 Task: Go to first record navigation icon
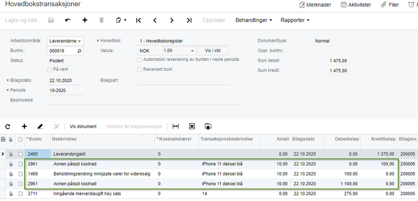point(138,20)
